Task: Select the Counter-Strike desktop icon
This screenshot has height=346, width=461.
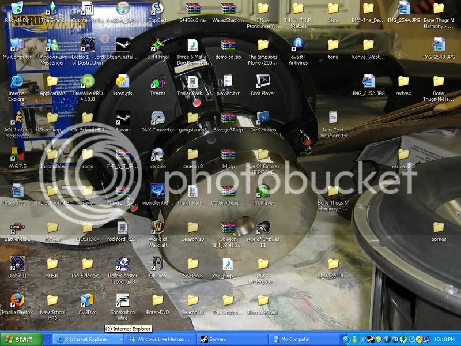Action: point(88,8)
